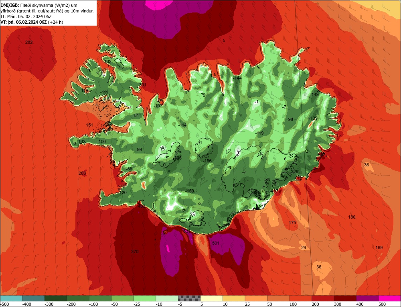401x307 pixels.
Task: Click the bright magenta swatch above 500
Action: [389, 298]
